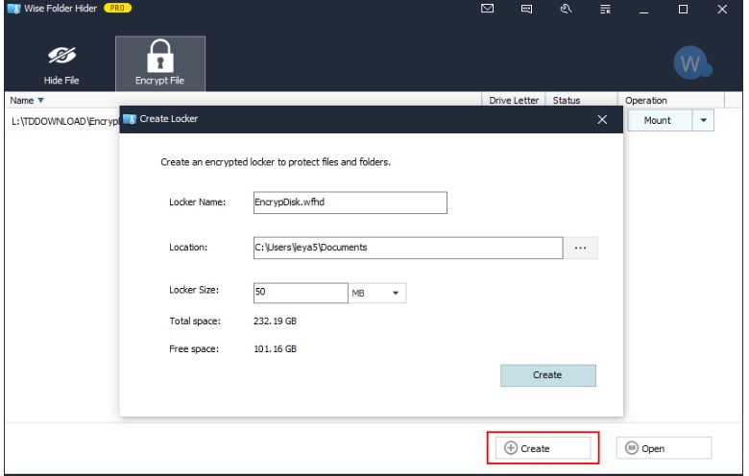This screenshot has width=749, height=476.
Task: Browse location with the ellipsis button
Action: click(x=580, y=248)
